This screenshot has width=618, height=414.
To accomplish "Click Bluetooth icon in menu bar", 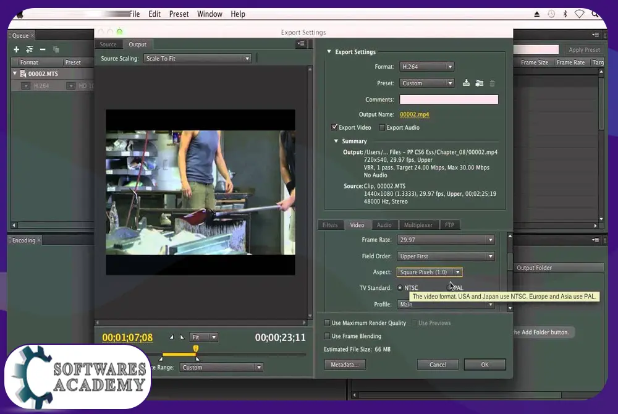I will [565, 14].
